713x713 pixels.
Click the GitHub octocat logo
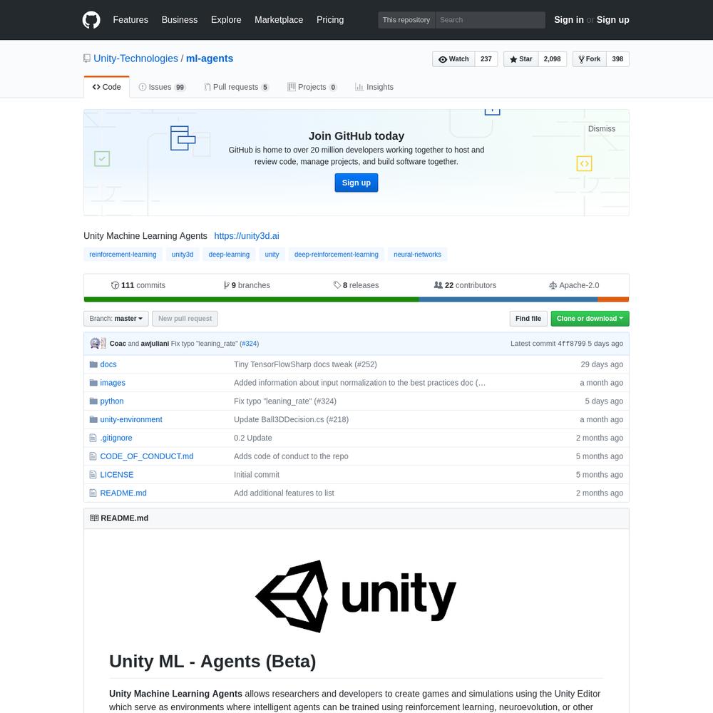pyautogui.click(x=91, y=20)
